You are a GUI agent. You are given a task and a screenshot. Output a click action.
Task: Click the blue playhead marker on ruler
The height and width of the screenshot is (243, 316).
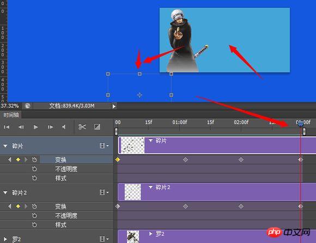coord(300,124)
